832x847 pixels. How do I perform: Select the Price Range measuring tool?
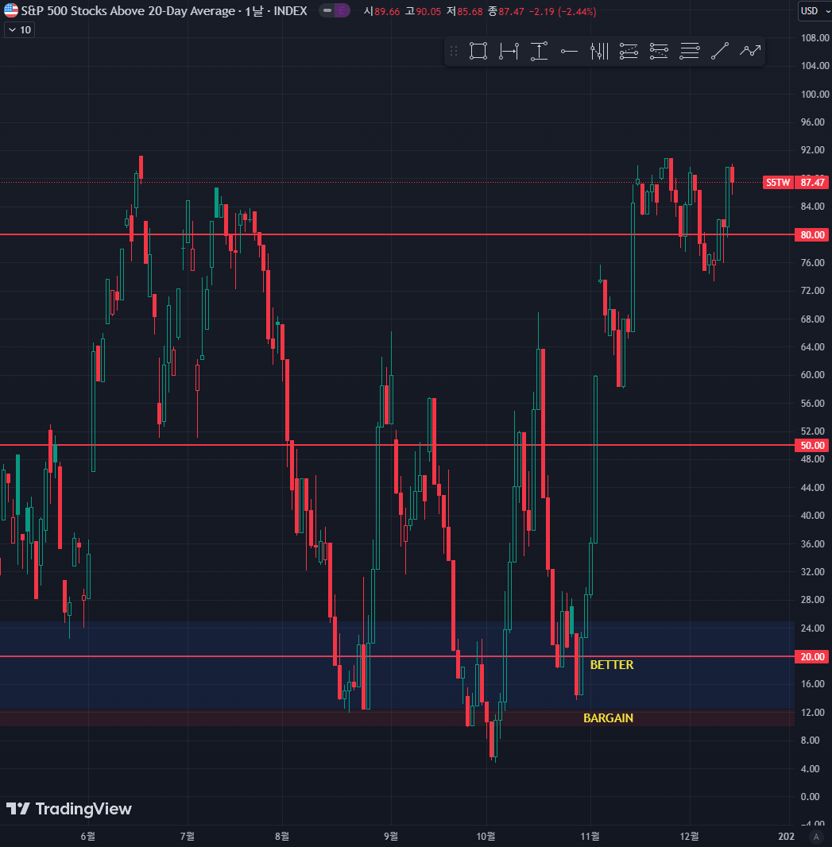coord(539,52)
